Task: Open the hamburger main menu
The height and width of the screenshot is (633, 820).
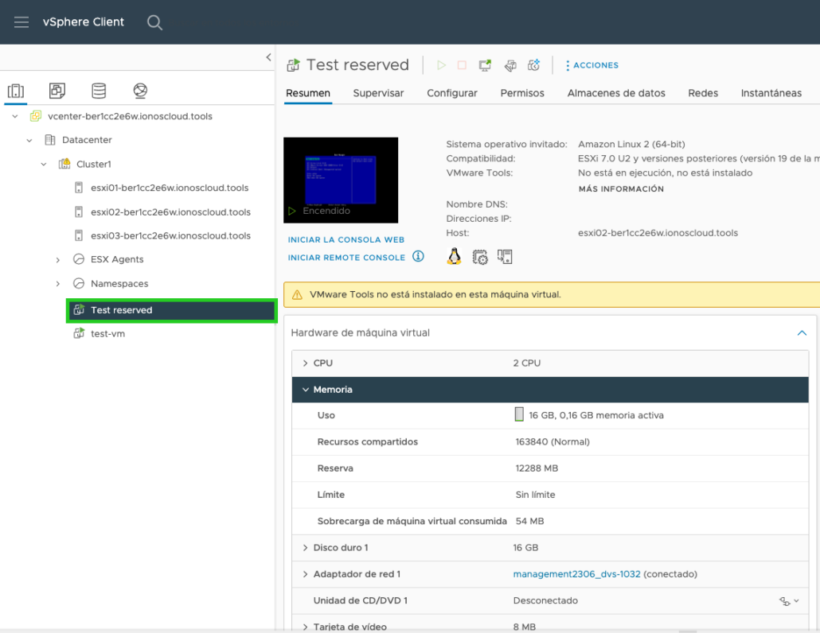Action: (x=21, y=22)
